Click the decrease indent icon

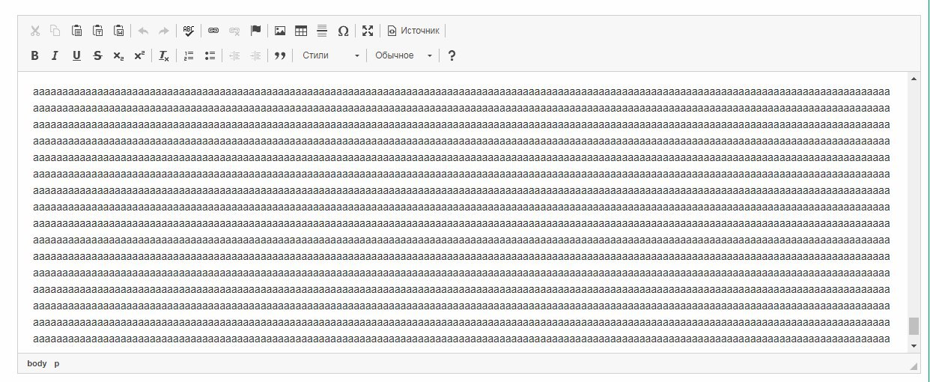[x=234, y=55]
